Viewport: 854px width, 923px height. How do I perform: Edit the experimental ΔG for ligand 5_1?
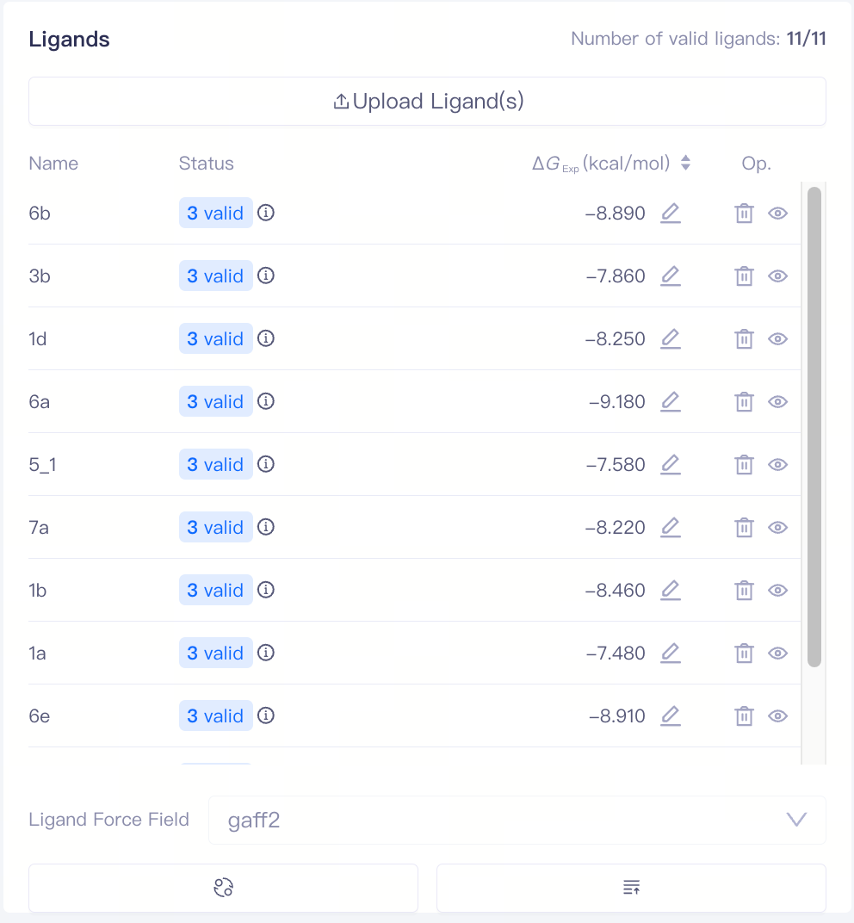tap(671, 465)
